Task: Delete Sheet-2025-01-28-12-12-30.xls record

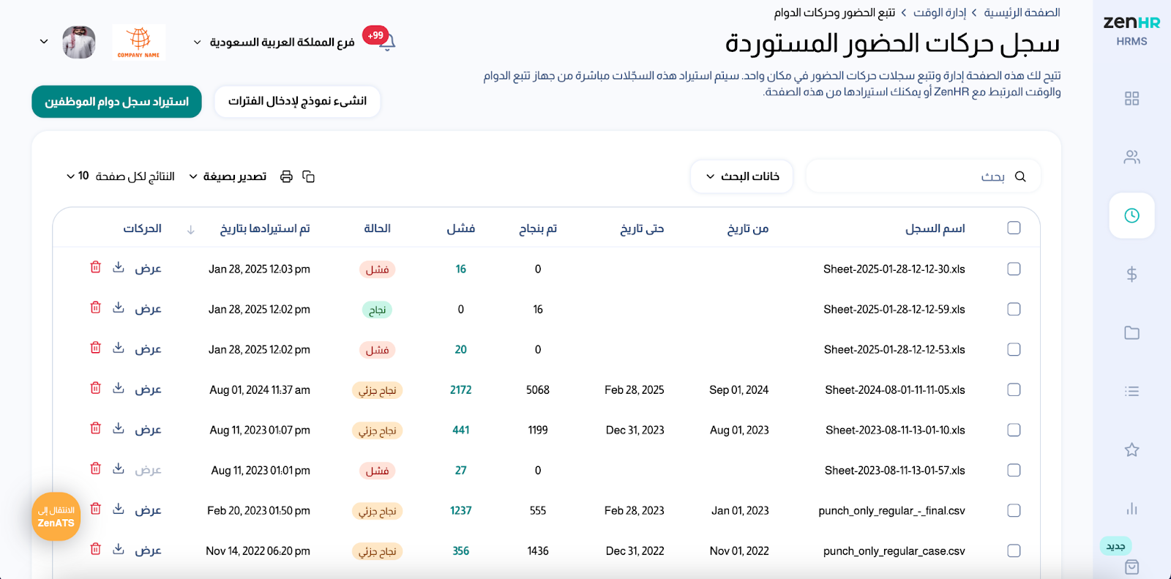Action: pyautogui.click(x=95, y=267)
